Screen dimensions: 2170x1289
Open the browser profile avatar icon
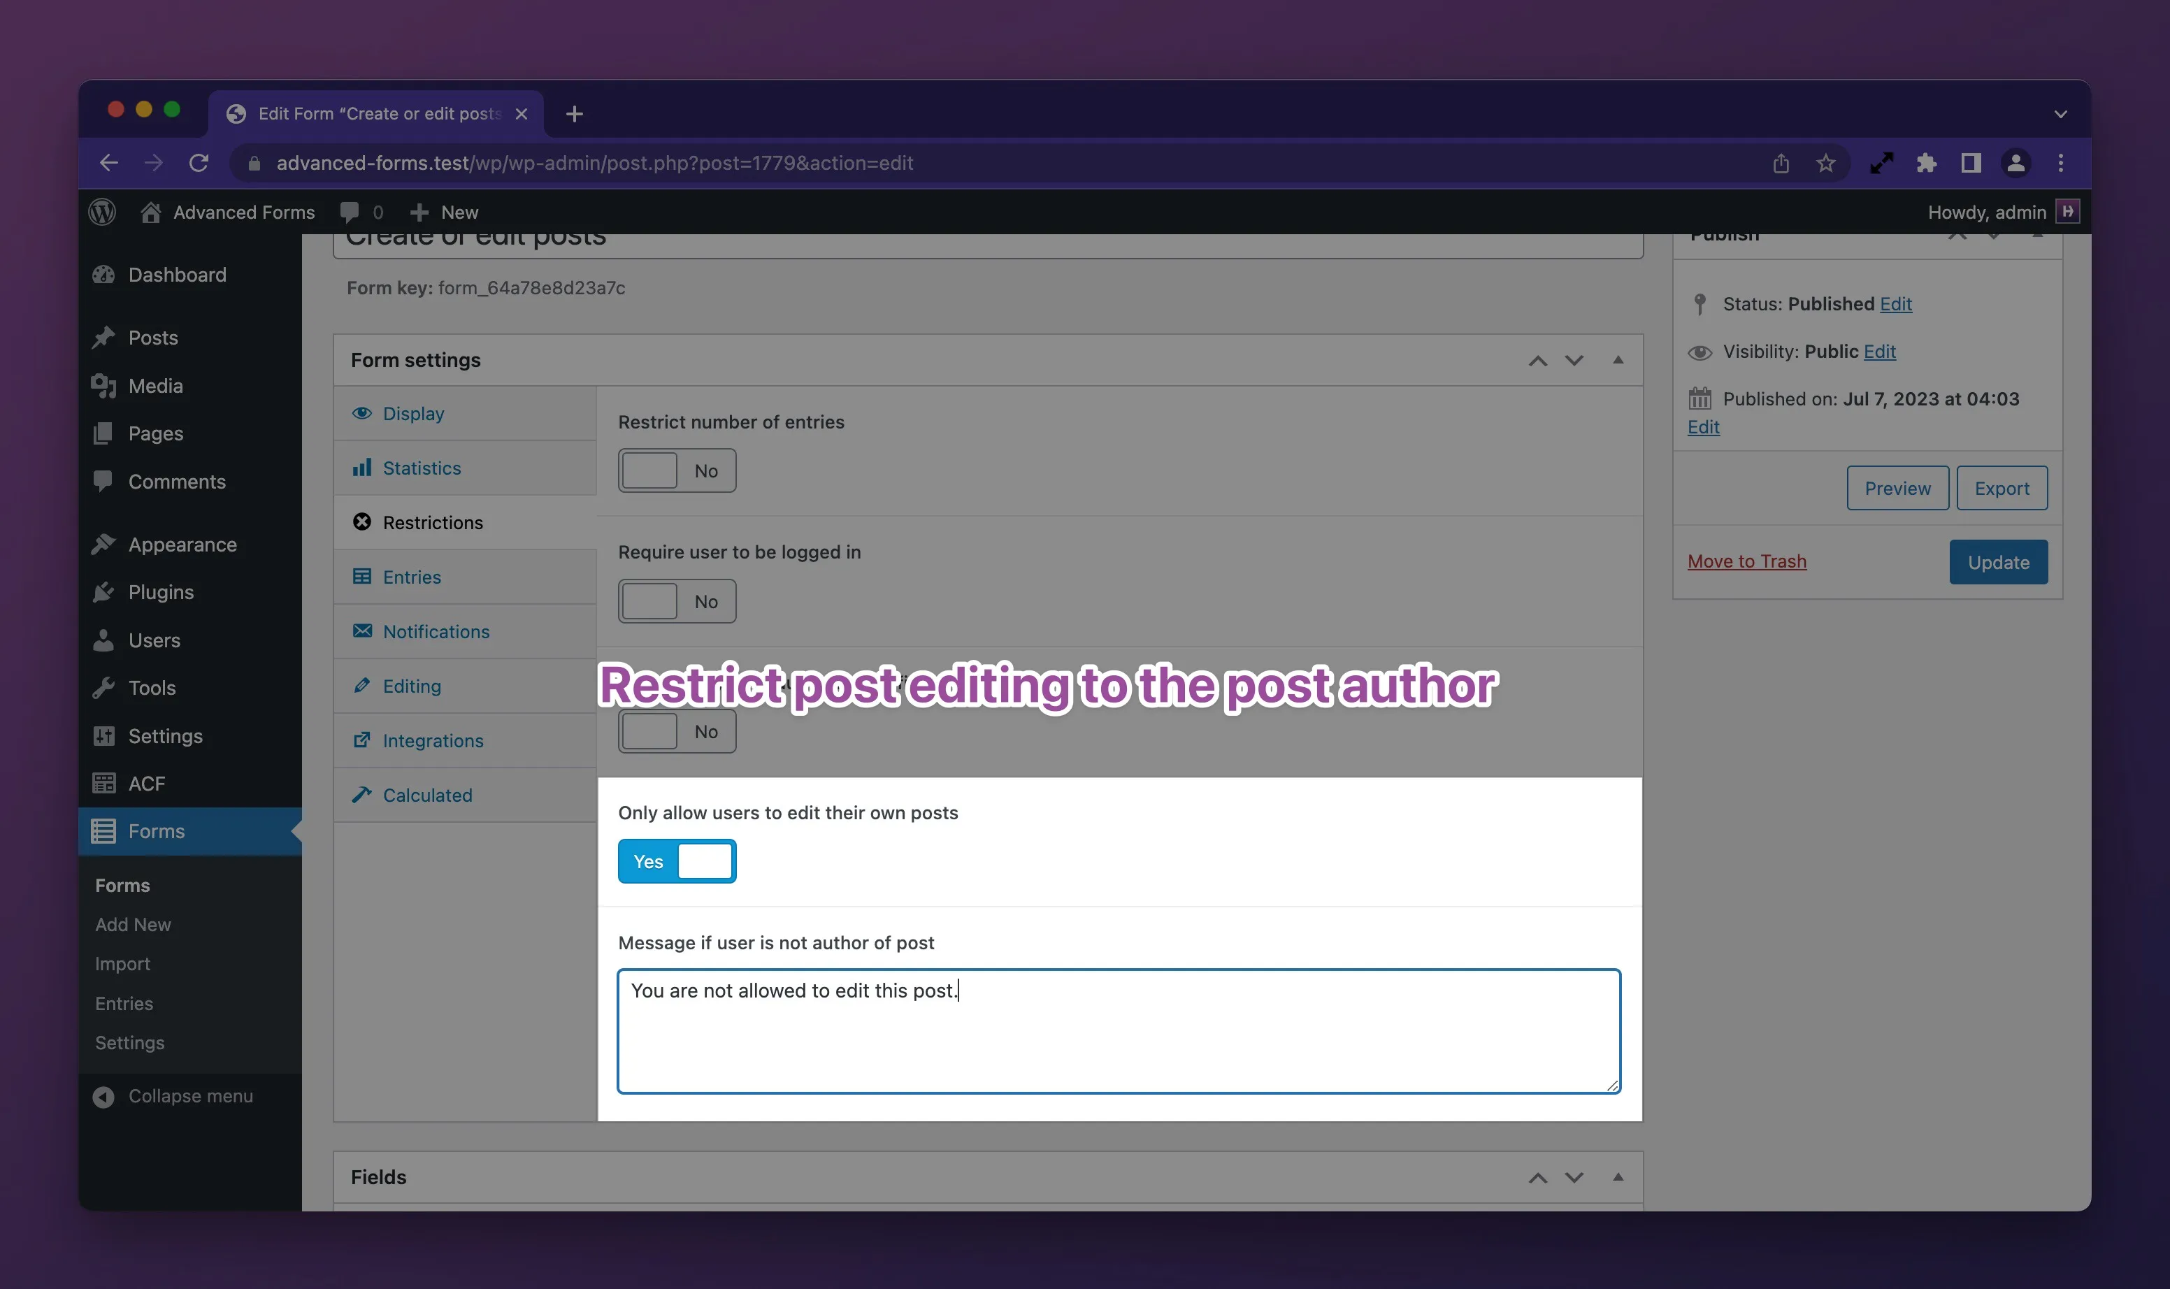pos(2016,162)
